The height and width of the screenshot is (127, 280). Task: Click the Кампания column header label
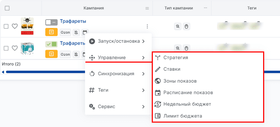(94, 8)
